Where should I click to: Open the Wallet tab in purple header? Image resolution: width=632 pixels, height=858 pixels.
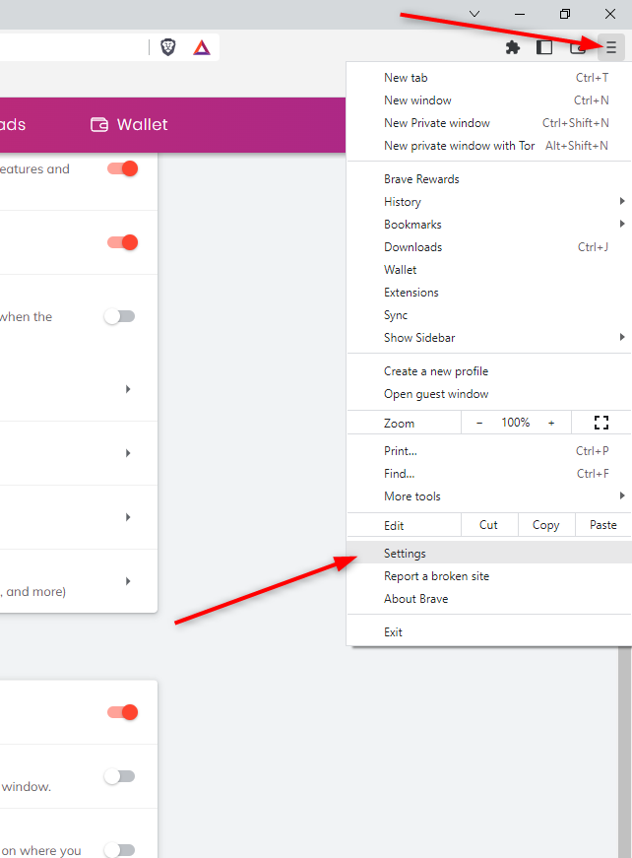pos(129,125)
